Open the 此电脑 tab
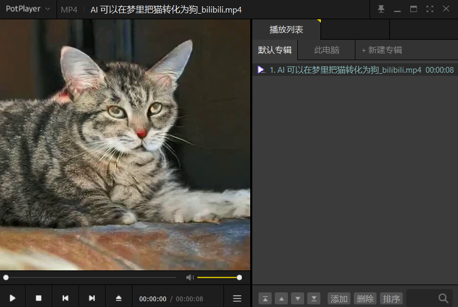Viewport: 458px width, 307px height. click(x=327, y=50)
